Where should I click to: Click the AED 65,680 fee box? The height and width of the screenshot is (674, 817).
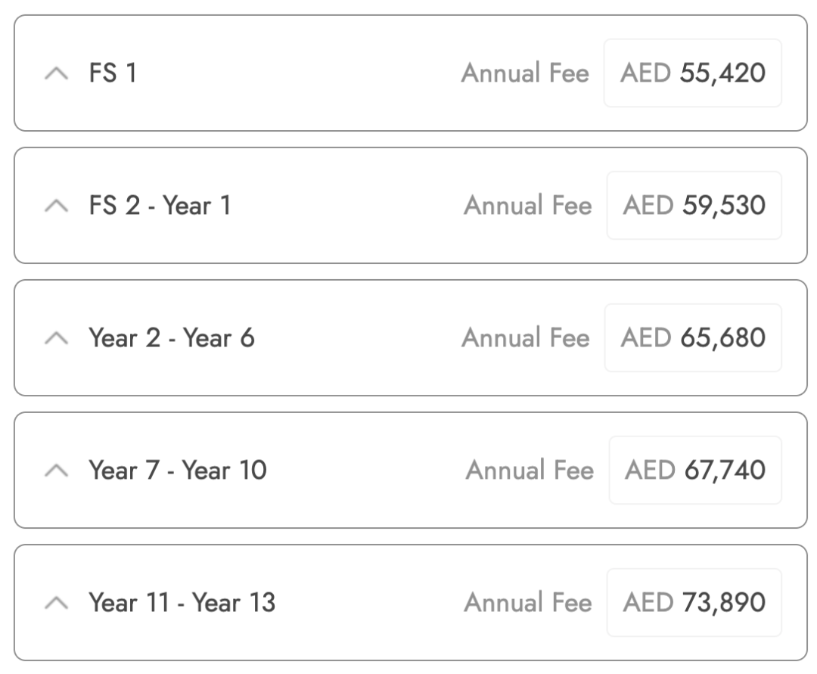click(x=692, y=338)
